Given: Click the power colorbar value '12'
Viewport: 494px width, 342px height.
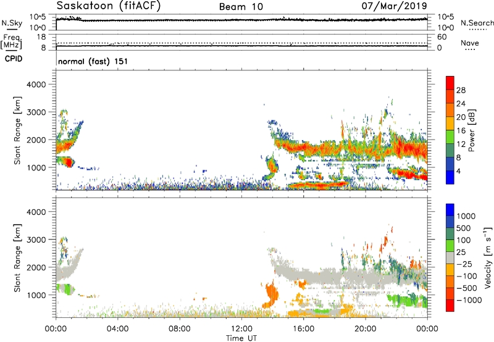Looking at the screenshot, I should (x=461, y=144).
